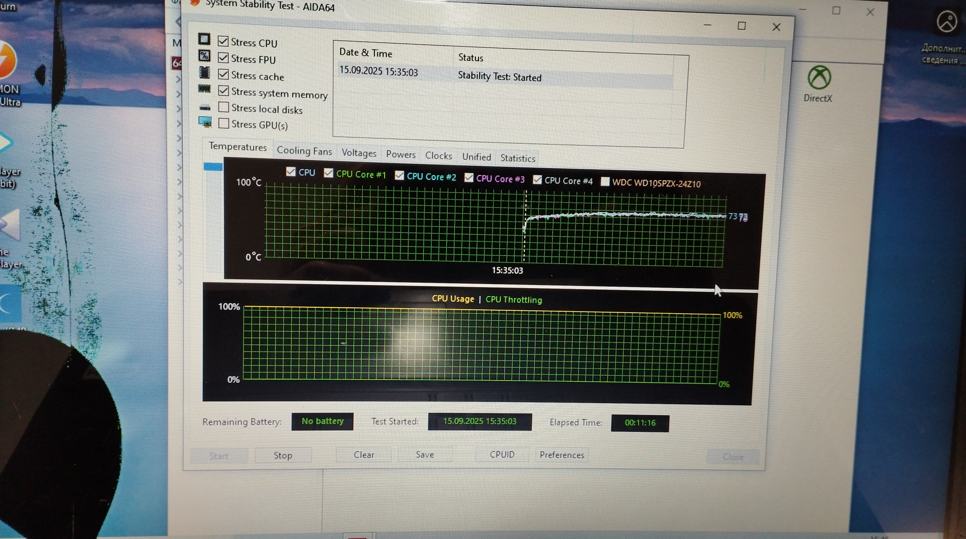The height and width of the screenshot is (539, 966).
Task: Click the blue bar left of temperature graph
Action: click(x=213, y=167)
